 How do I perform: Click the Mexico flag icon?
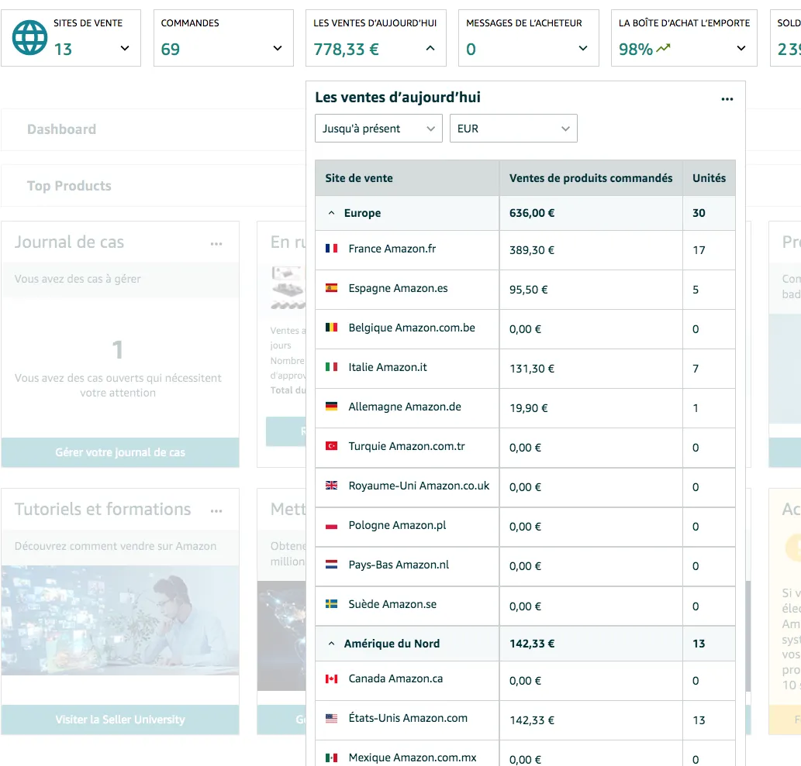[x=332, y=757]
